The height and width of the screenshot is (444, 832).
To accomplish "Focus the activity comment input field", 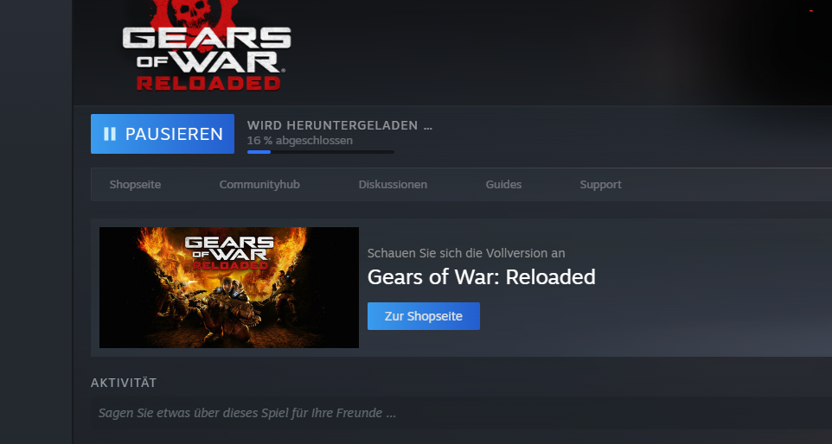I will coord(462,413).
